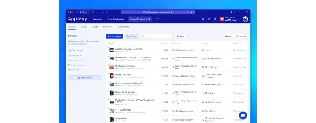Click the MacBook Air for Testing thumbnail

pos(111,67)
